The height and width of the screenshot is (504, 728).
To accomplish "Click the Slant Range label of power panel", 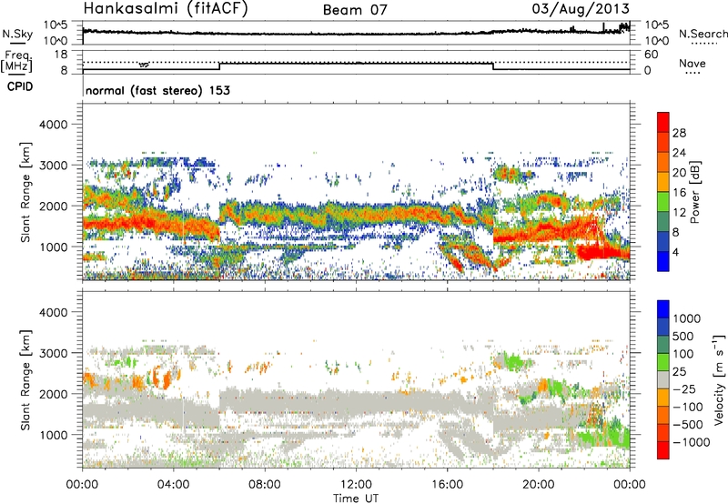I will 25,192.
